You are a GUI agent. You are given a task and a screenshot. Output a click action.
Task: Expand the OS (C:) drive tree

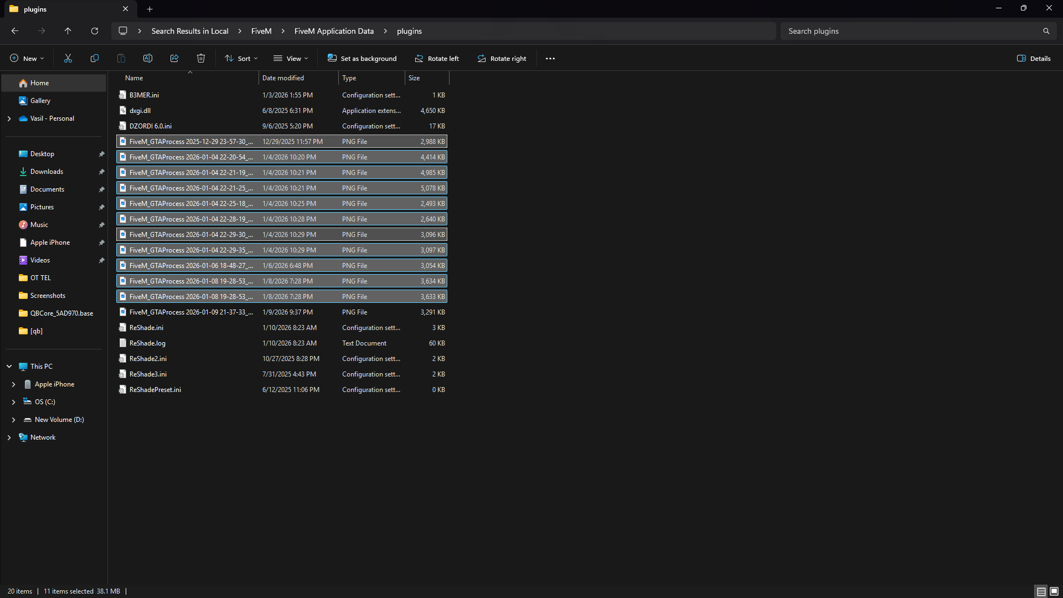coord(13,402)
